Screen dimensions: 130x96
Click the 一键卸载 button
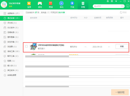click(120, 92)
